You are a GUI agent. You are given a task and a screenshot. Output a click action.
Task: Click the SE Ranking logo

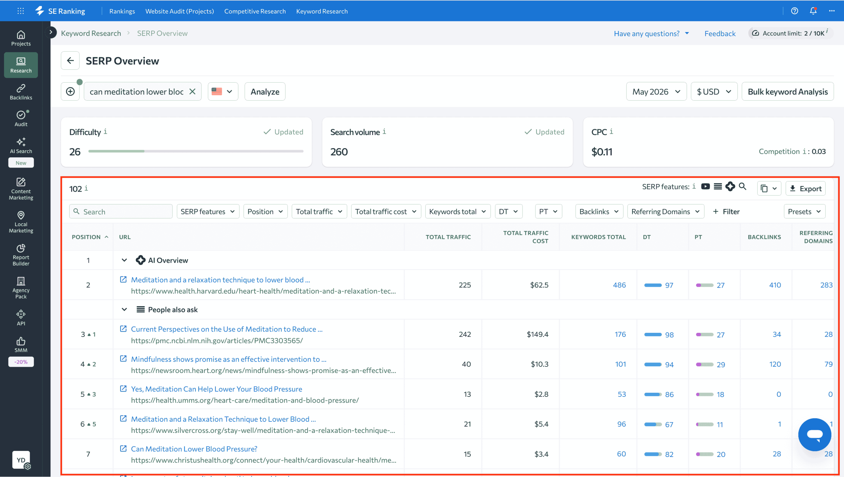60,11
